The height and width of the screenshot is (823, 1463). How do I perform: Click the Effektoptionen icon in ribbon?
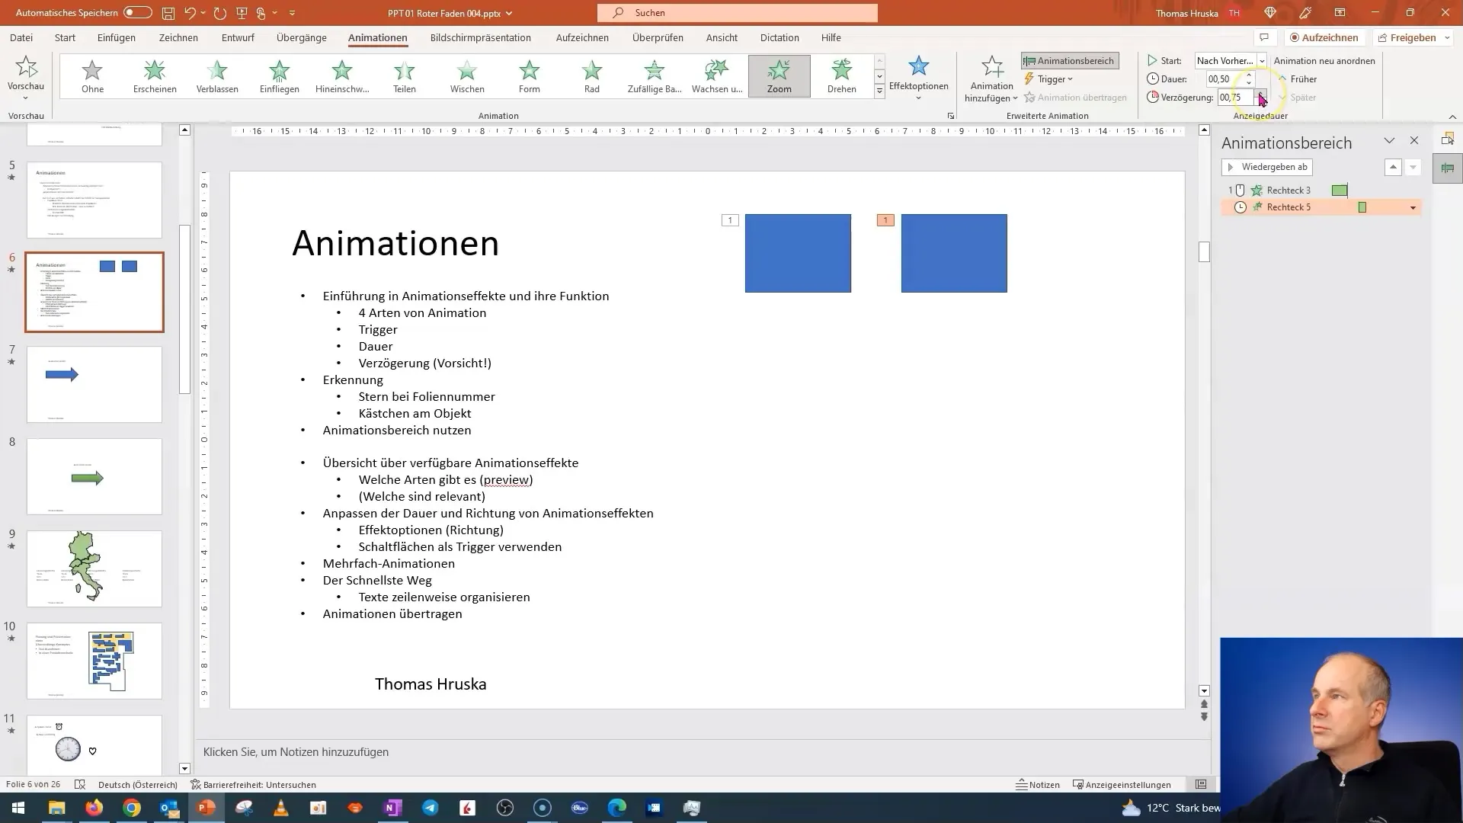[918, 76]
